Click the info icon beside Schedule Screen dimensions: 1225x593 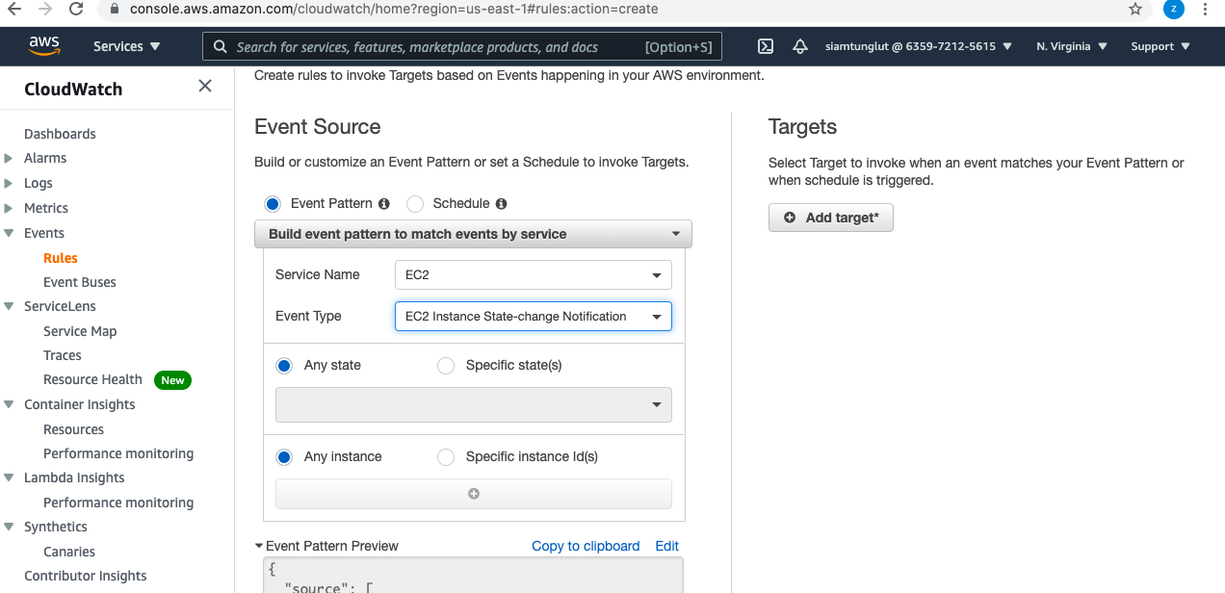[501, 204]
